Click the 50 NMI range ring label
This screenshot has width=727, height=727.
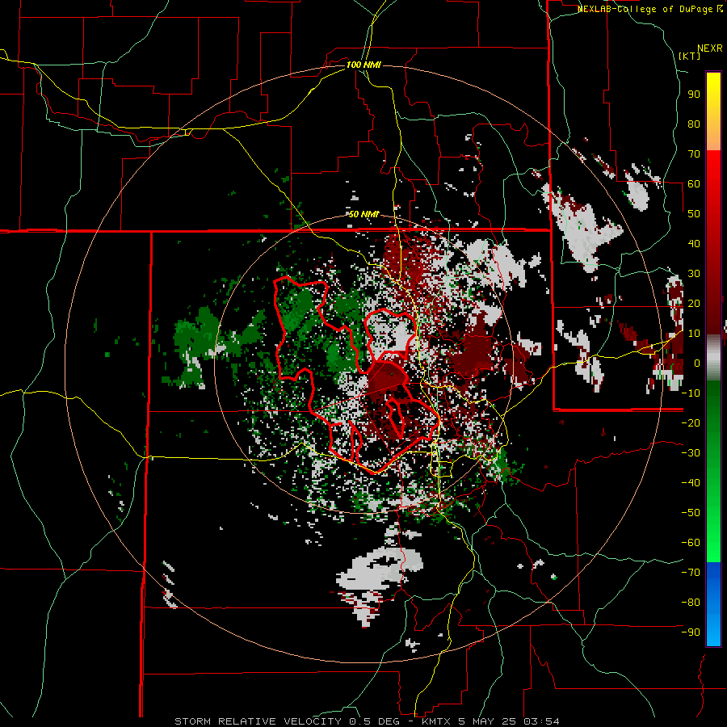[363, 214]
